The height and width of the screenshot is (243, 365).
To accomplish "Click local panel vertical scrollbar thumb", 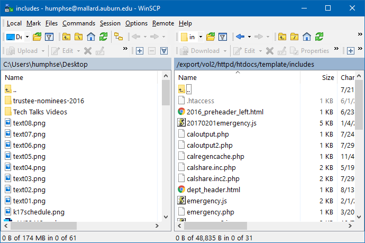I will (x=166, y=93).
